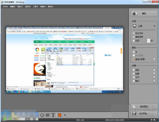This screenshot has width=159, height=122.
Task: Open the 轮廓 outline settings button
Action: coord(154,74)
